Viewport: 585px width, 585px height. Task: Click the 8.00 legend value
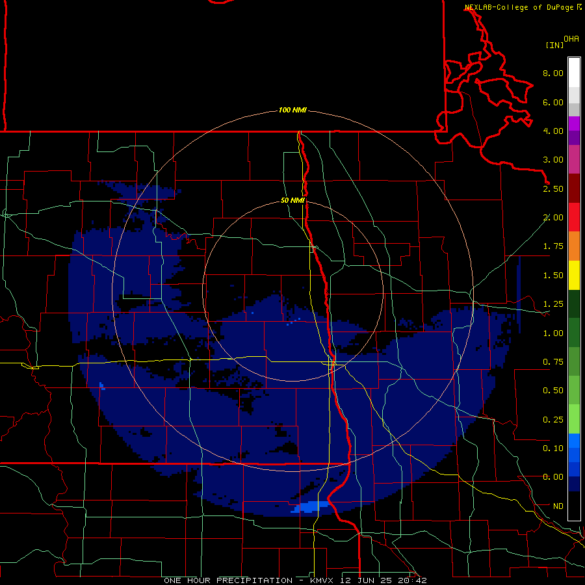[x=553, y=73]
